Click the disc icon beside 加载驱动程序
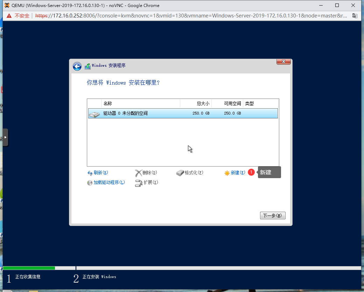Screen dimensions: 364x292 click(x=90, y=183)
